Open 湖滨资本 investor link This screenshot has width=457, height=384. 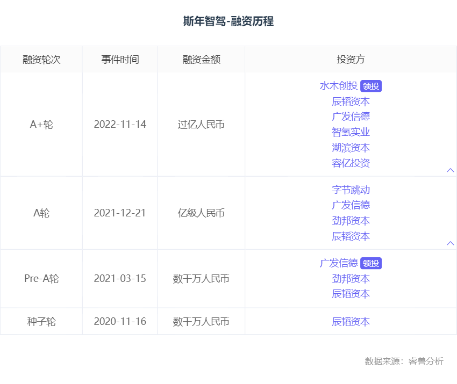351,148
